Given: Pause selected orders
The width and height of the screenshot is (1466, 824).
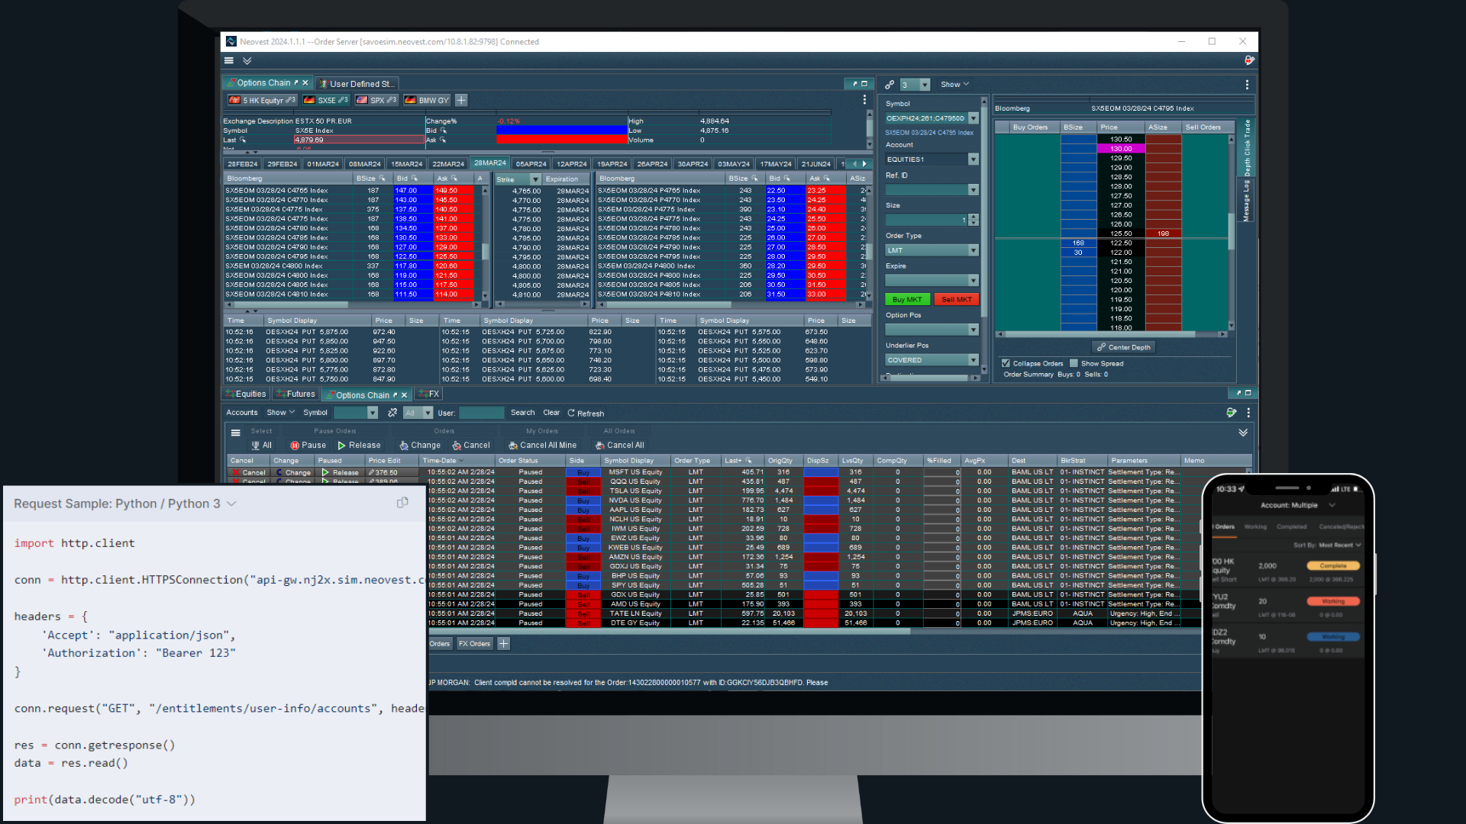Looking at the screenshot, I should coord(308,446).
